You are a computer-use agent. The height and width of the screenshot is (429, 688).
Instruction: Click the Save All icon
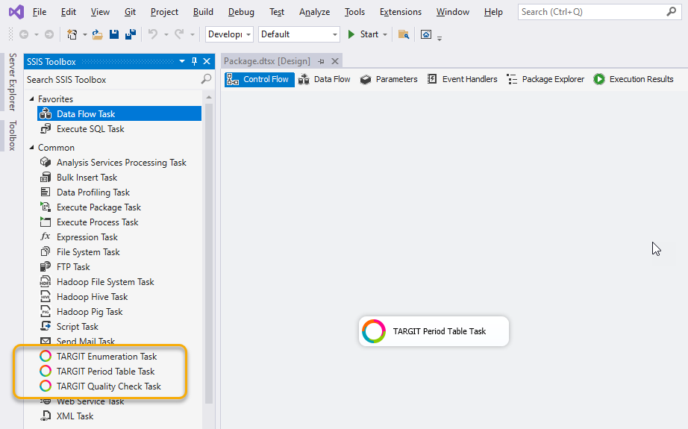[131, 34]
